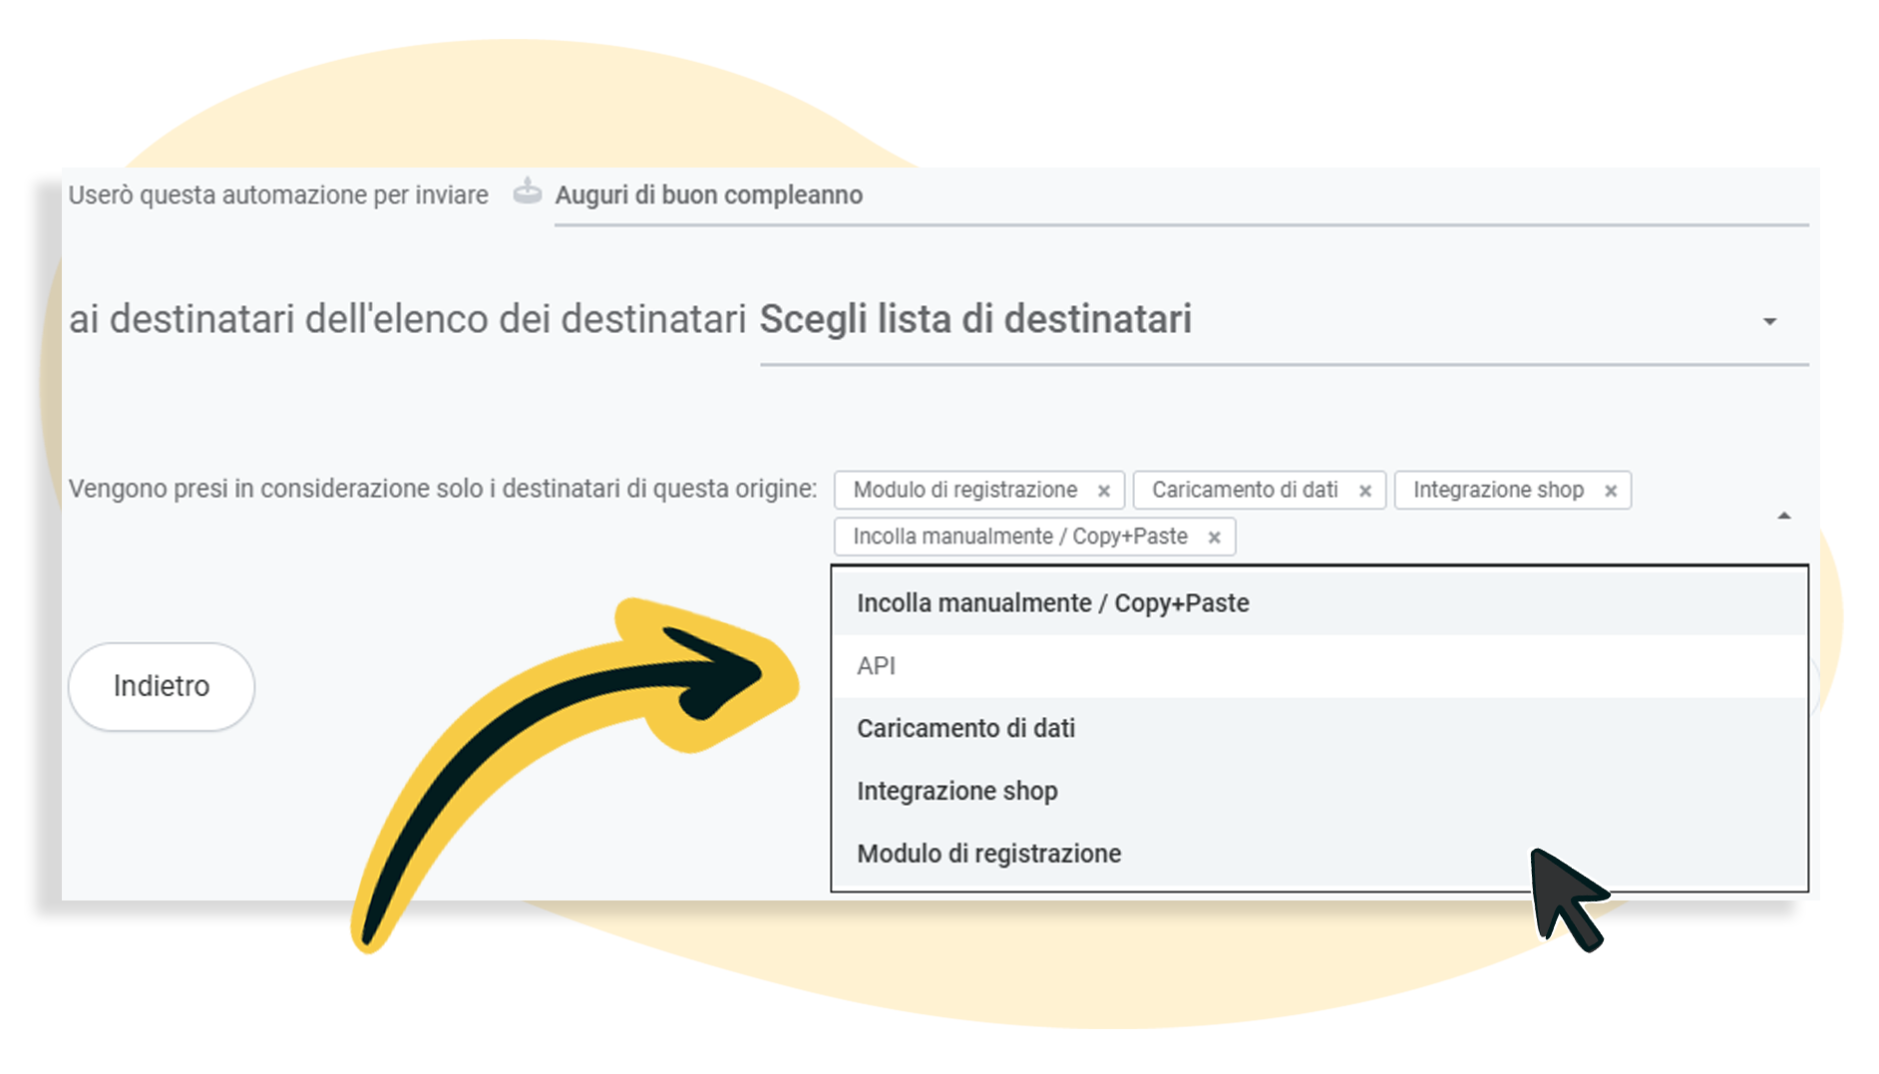Remove the 'Caricamento di dati' tag
The width and height of the screenshot is (1879, 1074).
pos(1365,491)
